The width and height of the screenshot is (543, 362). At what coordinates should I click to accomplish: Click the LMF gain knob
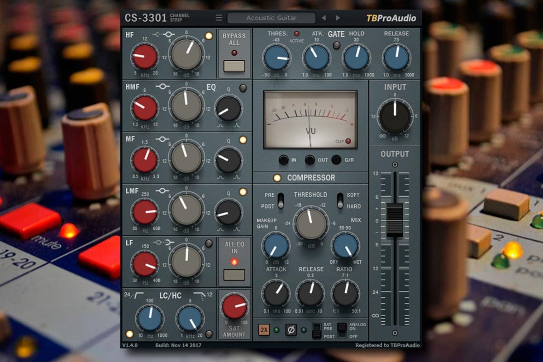pos(186,209)
